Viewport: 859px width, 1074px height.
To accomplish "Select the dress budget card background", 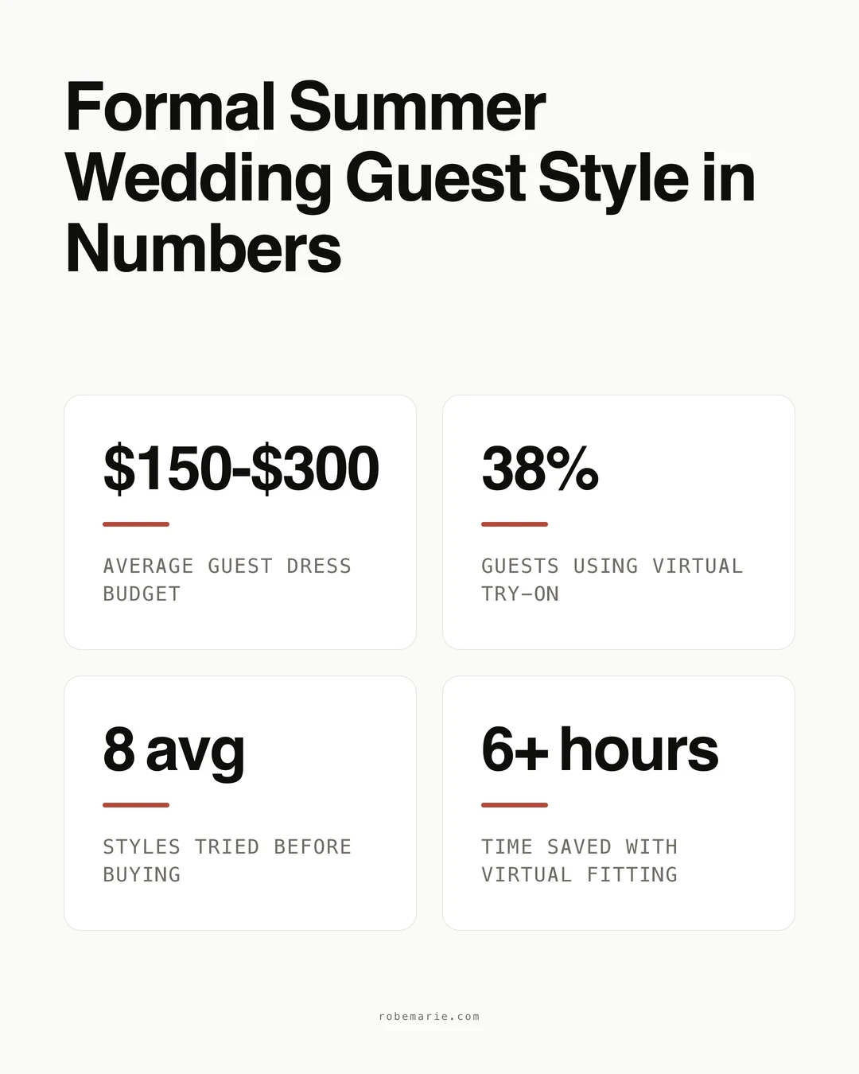I will (240, 522).
